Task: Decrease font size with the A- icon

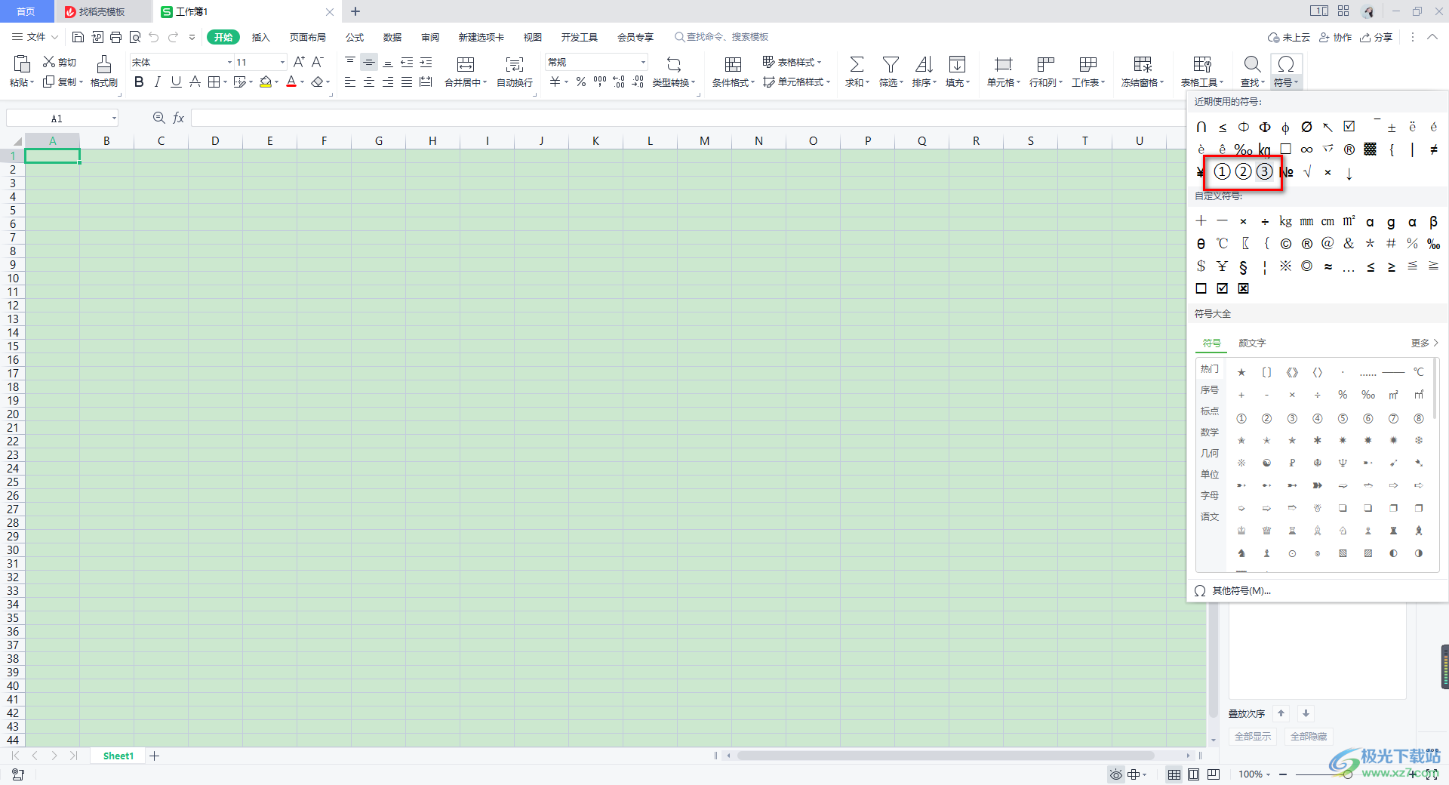Action: tap(318, 62)
